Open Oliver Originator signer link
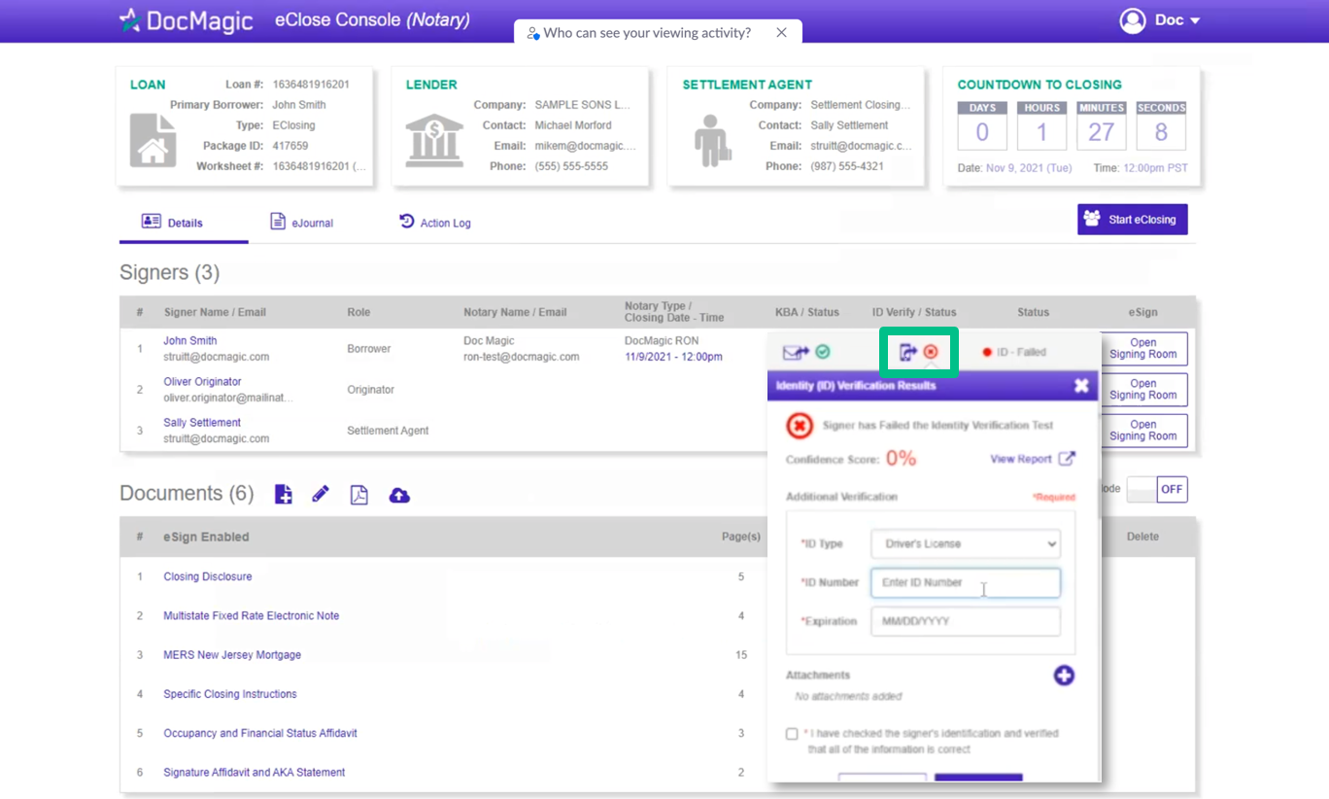 202,382
